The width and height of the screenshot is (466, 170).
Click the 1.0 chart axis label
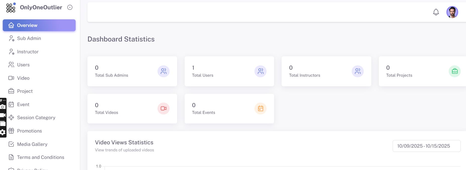pyautogui.click(x=98, y=166)
